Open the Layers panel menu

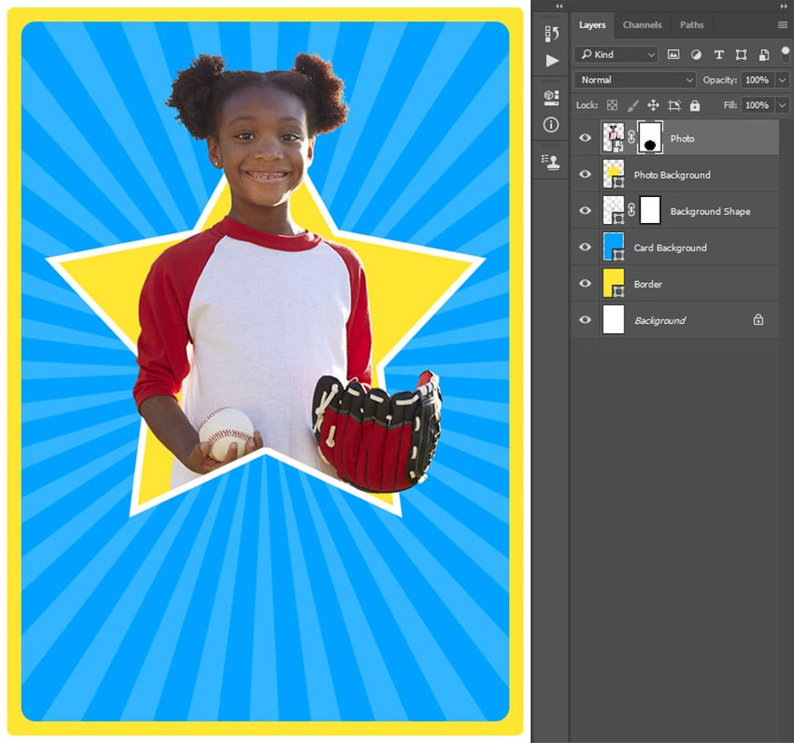pos(782,25)
